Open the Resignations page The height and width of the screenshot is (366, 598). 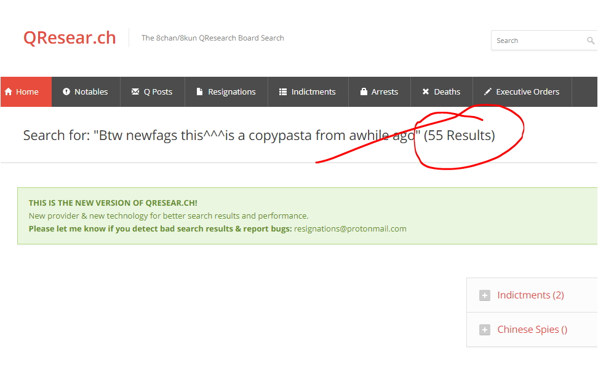(x=226, y=91)
